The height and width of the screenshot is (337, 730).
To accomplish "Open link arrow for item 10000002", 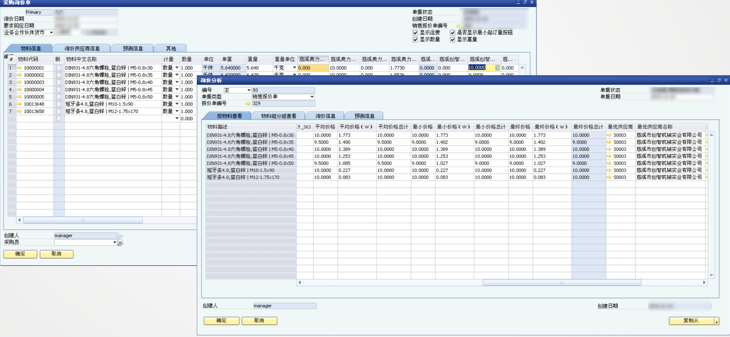I will click(19, 75).
